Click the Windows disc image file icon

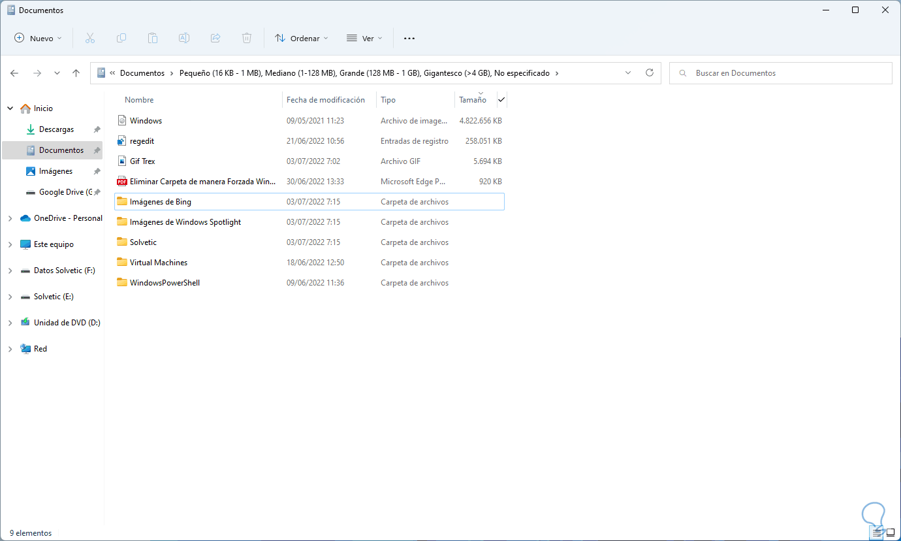(x=121, y=120)
